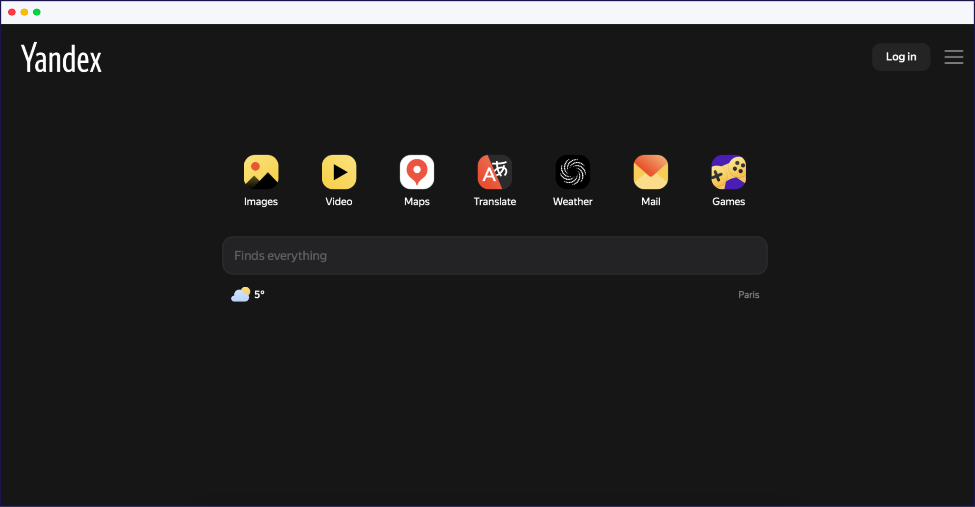Open the Mail service icon
The image size is (975, 507).
tap(650, 172)
